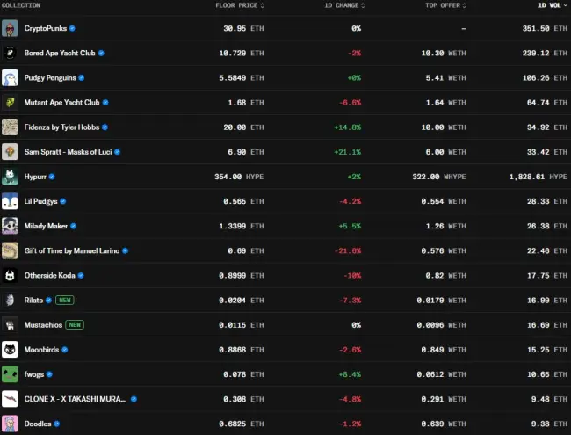Screen dimensions: 571x435
Task: Sort by the Floor Price column header
Action: [x=240, y=5]
